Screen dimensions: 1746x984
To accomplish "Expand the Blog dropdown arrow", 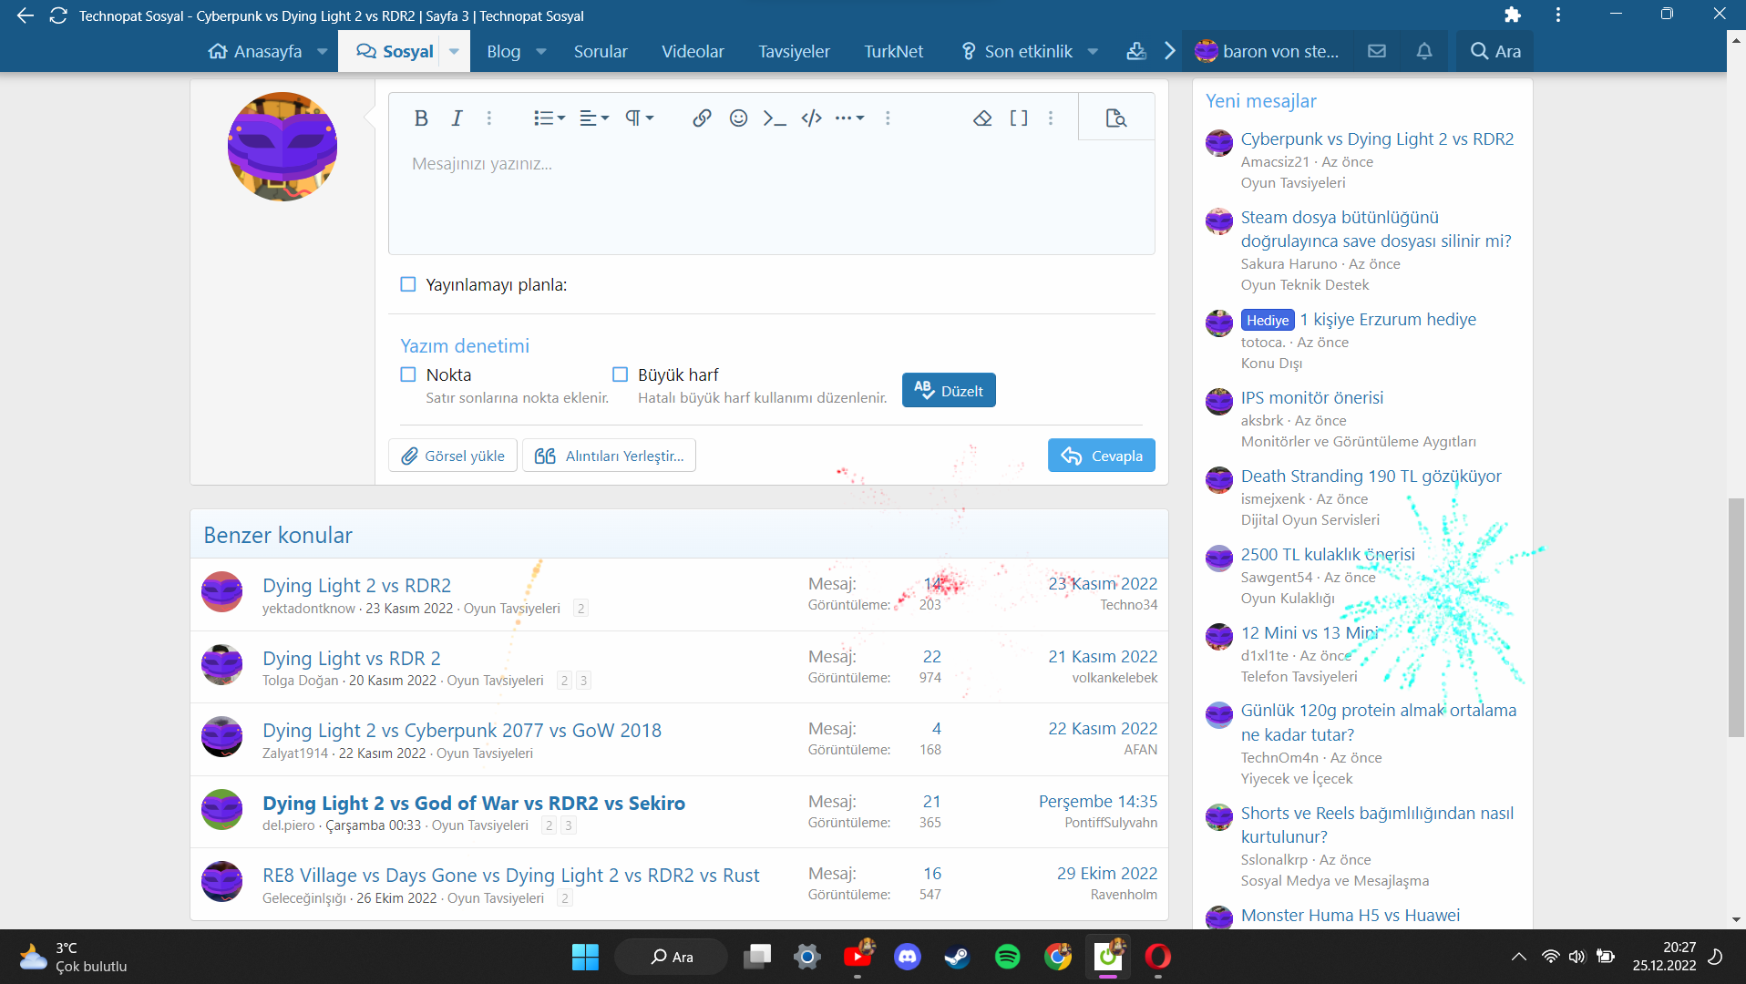I will [541, 51].
